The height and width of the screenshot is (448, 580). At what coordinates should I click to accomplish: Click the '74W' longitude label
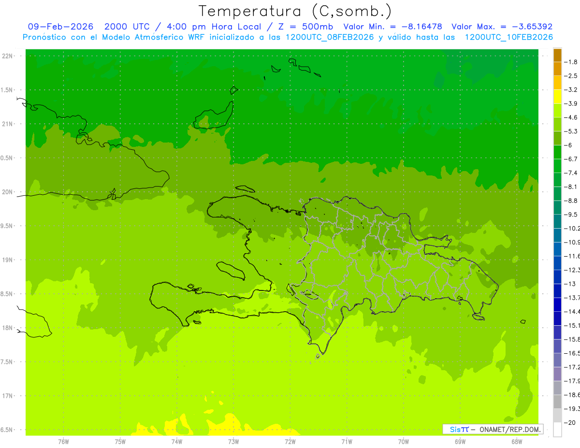point(176,442)
